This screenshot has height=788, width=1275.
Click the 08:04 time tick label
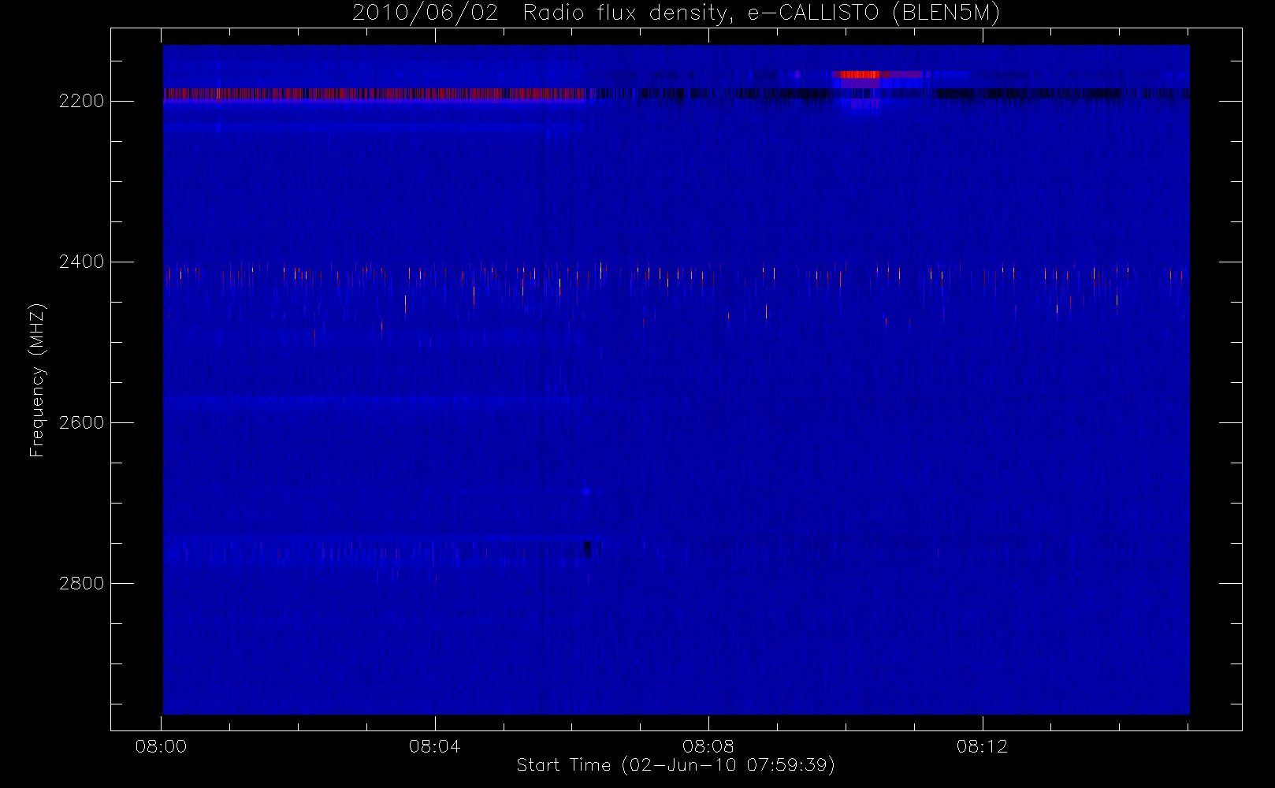pyautogui.click(x=434, y=746)
